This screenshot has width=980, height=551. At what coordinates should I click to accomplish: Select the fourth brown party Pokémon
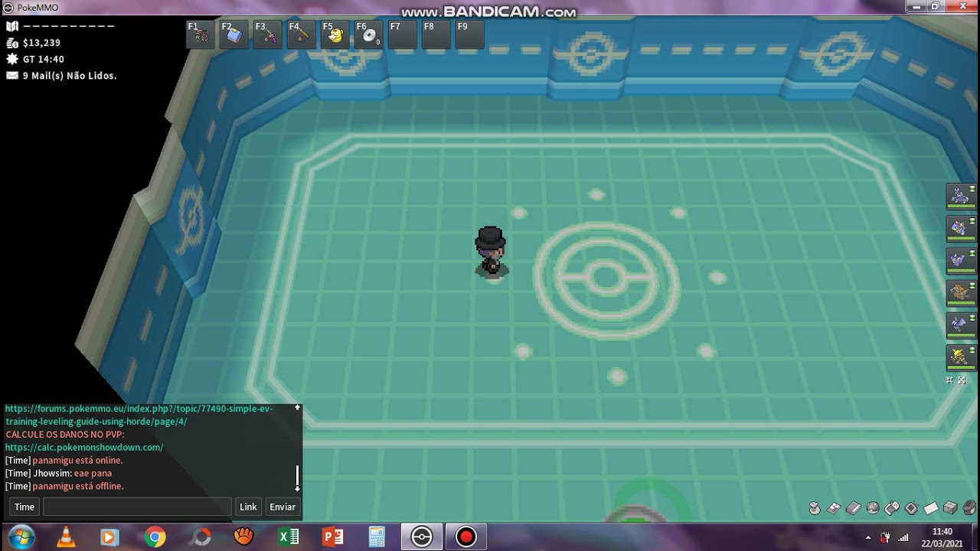(x=961, y=292)
